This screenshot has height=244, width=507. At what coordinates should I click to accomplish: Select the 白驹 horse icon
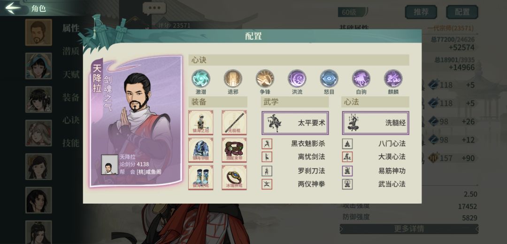pyautogui.click(x=361, y=79)
